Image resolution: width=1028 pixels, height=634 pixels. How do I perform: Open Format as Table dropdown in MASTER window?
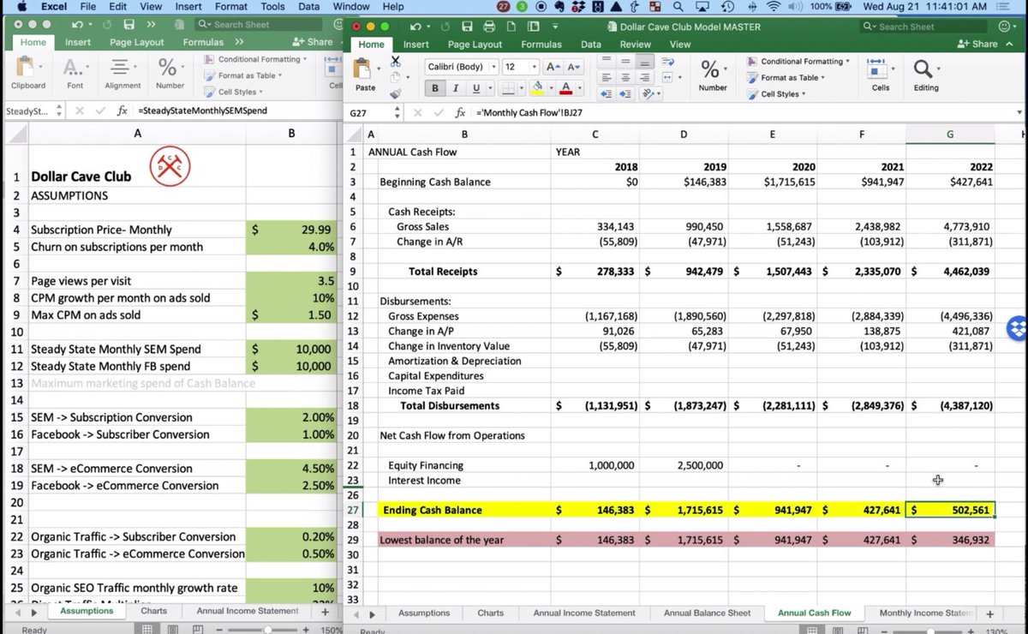(x=786, y=77)
